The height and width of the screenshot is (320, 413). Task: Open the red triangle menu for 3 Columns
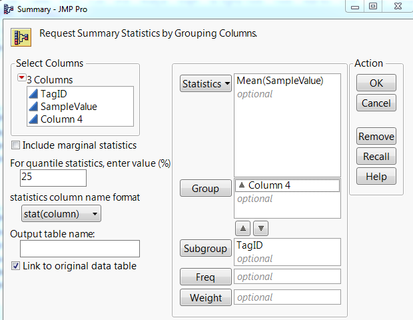(22, 79)
